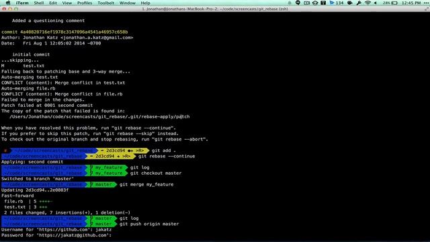The image size is (430, 242).
Task: Click 'Updating 2d3cd94..2e0803f' output
Action: coord(35,190)
